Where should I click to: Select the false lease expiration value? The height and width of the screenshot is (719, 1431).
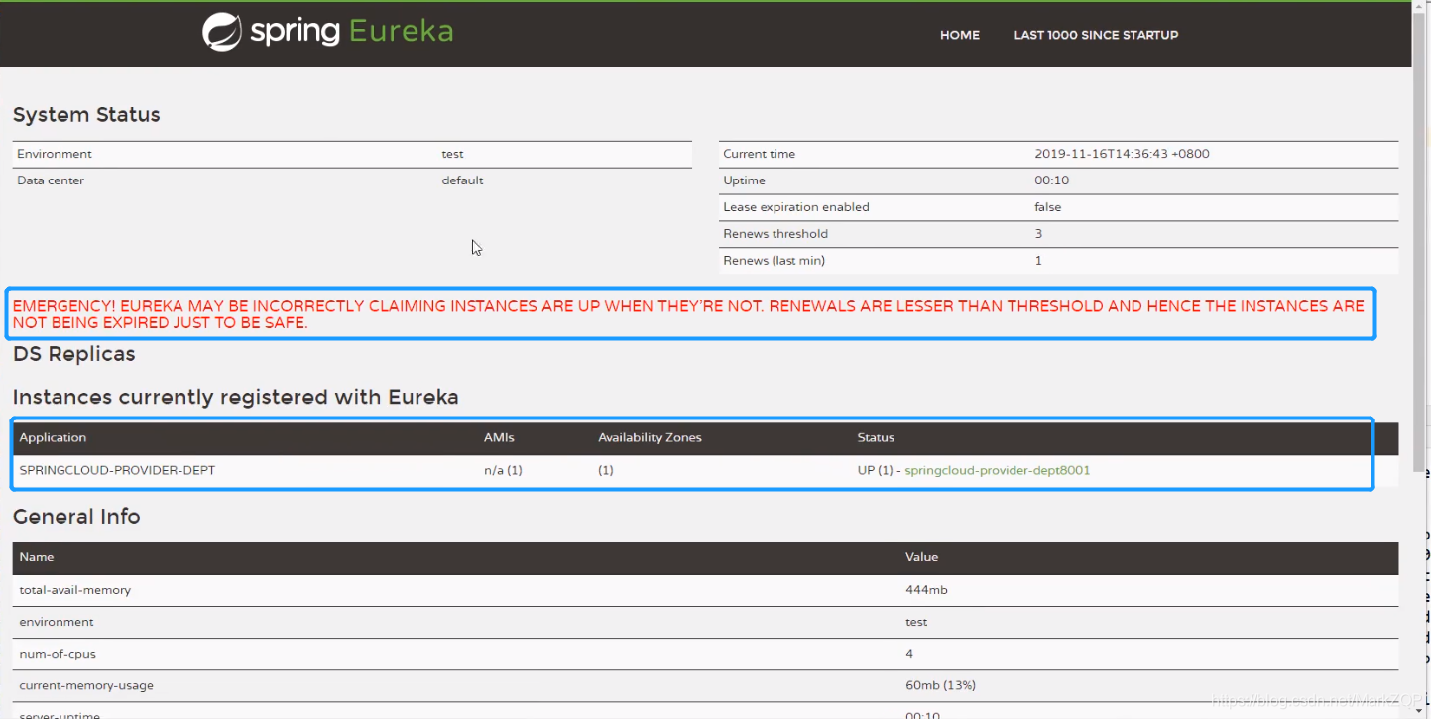click(x=1047, y=207)
